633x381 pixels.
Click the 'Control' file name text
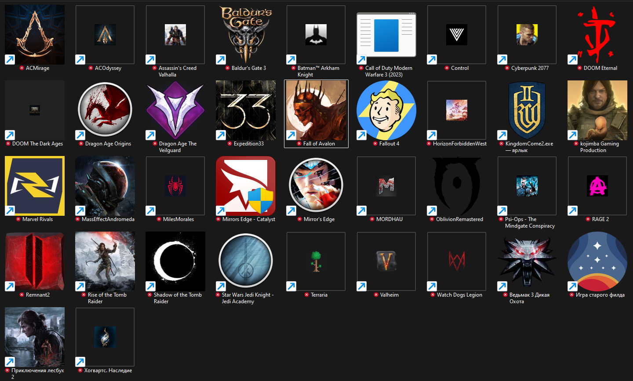click(459, 68)
